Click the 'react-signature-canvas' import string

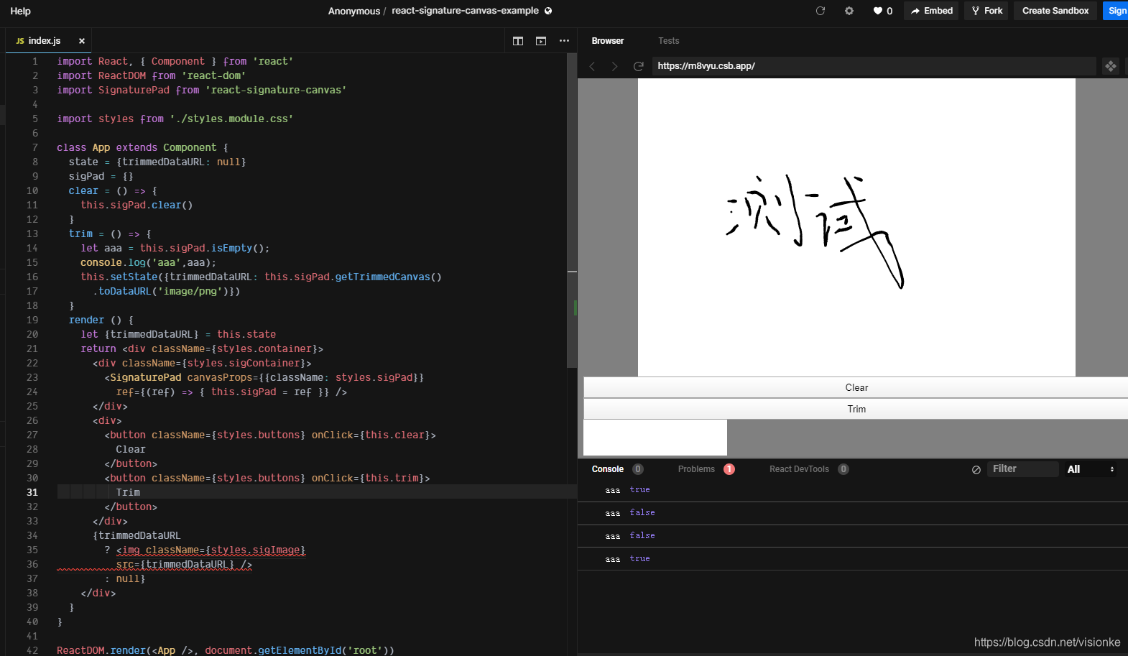[x=276, y=90]
